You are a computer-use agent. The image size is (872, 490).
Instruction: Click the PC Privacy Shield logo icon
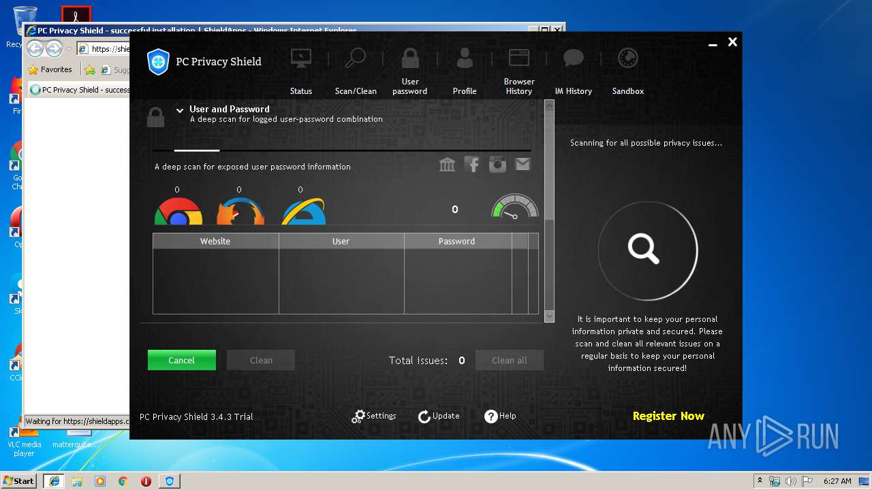click(x=158, y=62)
